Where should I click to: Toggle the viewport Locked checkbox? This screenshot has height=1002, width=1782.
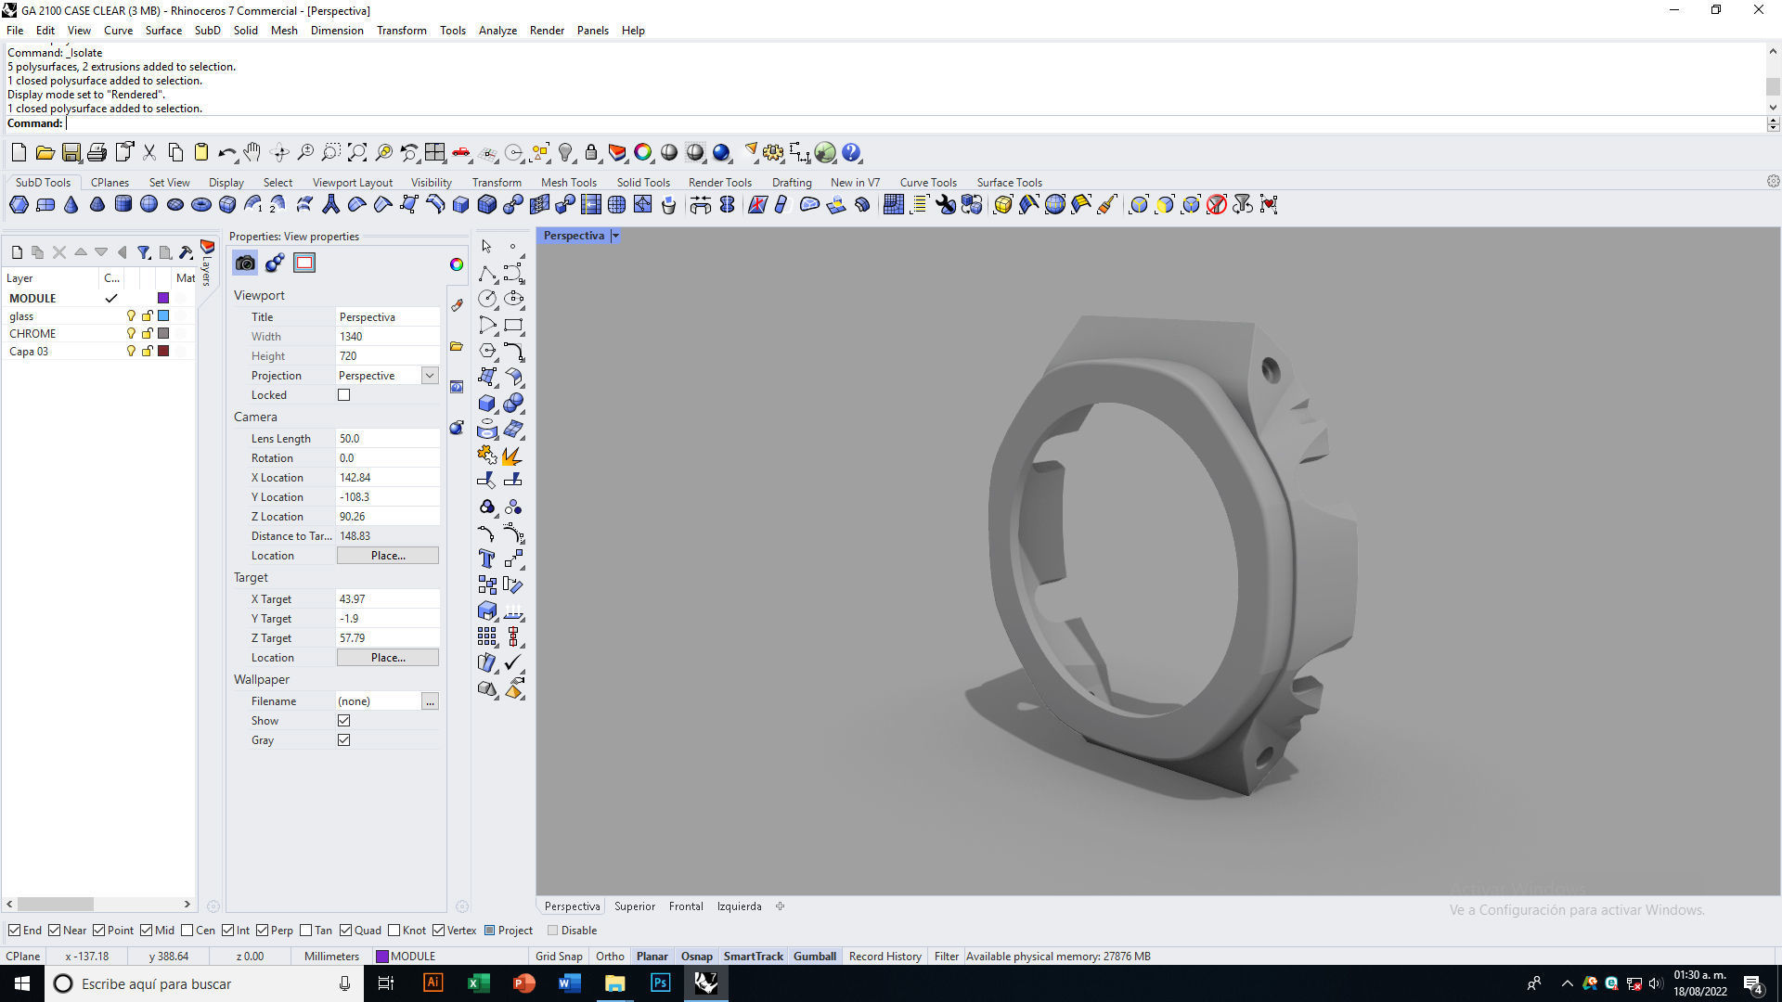tap(344, 395)
